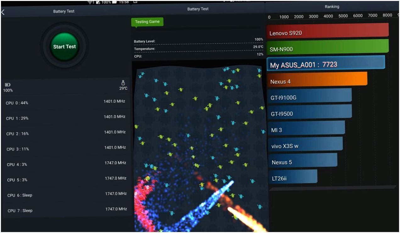Select the CPU 7 : Sleep row label
Viewport: 400px width, 233px height.
click(20, 211)
